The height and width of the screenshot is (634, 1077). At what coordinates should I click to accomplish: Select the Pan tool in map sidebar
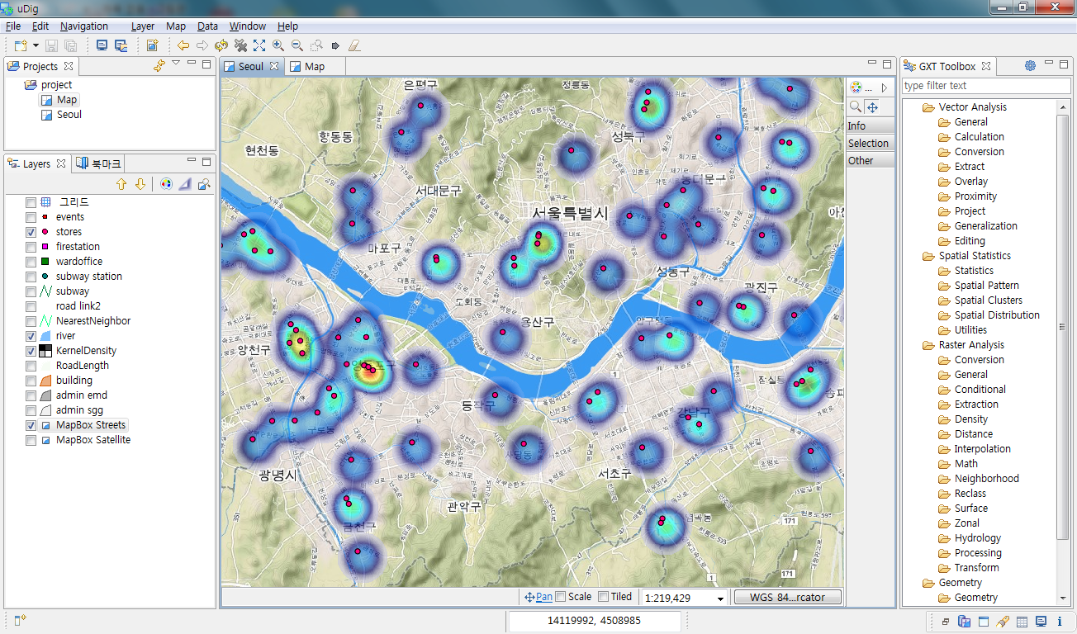872,106
